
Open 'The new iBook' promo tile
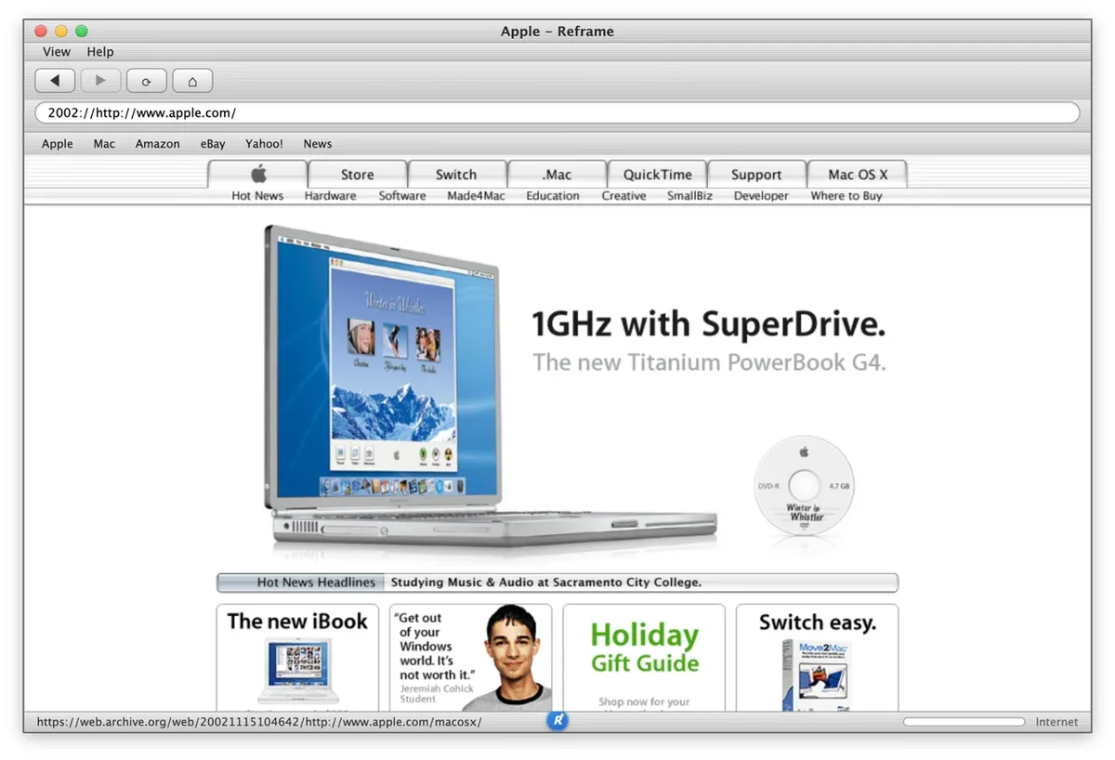297,658
